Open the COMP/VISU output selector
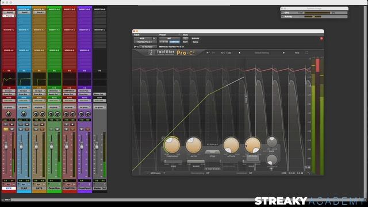 (x=70, y=94)
